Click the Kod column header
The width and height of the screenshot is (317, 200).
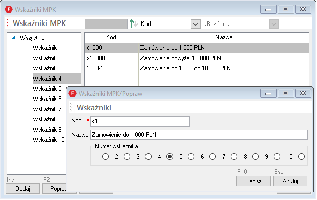tap(111, 37)
